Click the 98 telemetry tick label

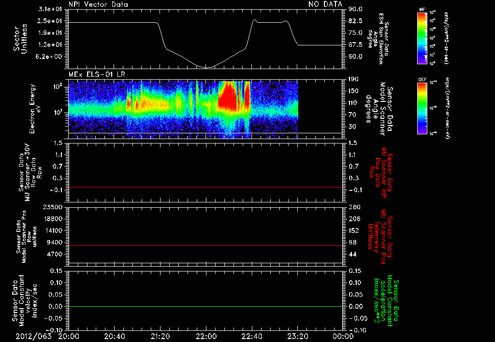(352, 242)
